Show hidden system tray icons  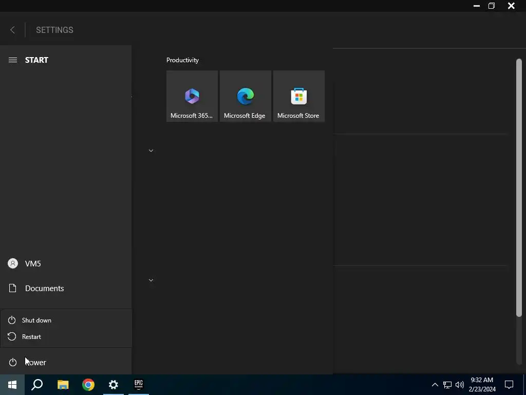point(435,385)
